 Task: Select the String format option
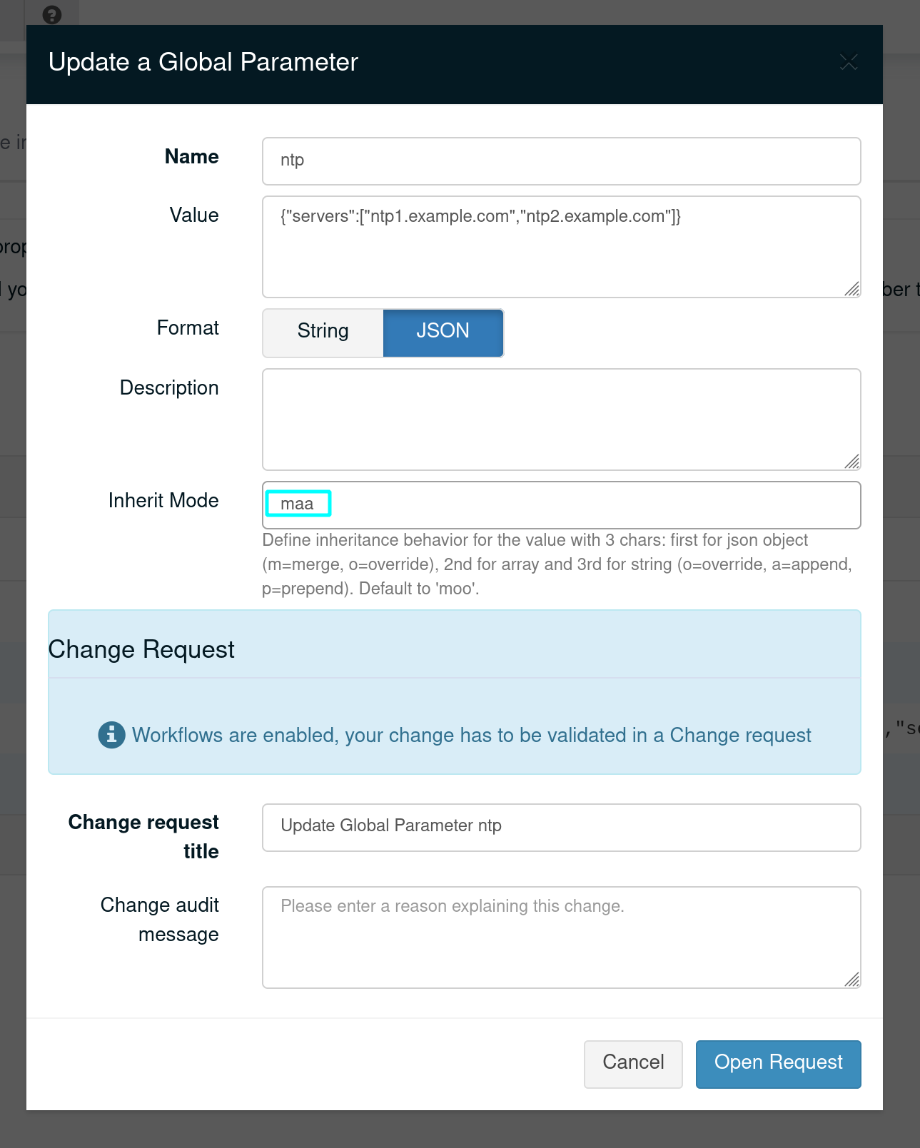click(x=323, y=331)
